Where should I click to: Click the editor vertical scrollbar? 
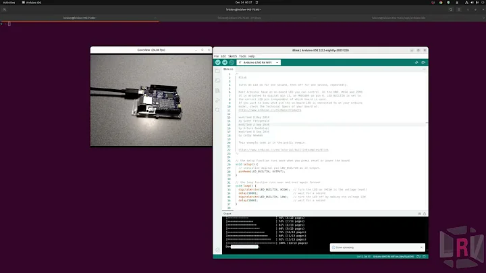pos(427,141)
